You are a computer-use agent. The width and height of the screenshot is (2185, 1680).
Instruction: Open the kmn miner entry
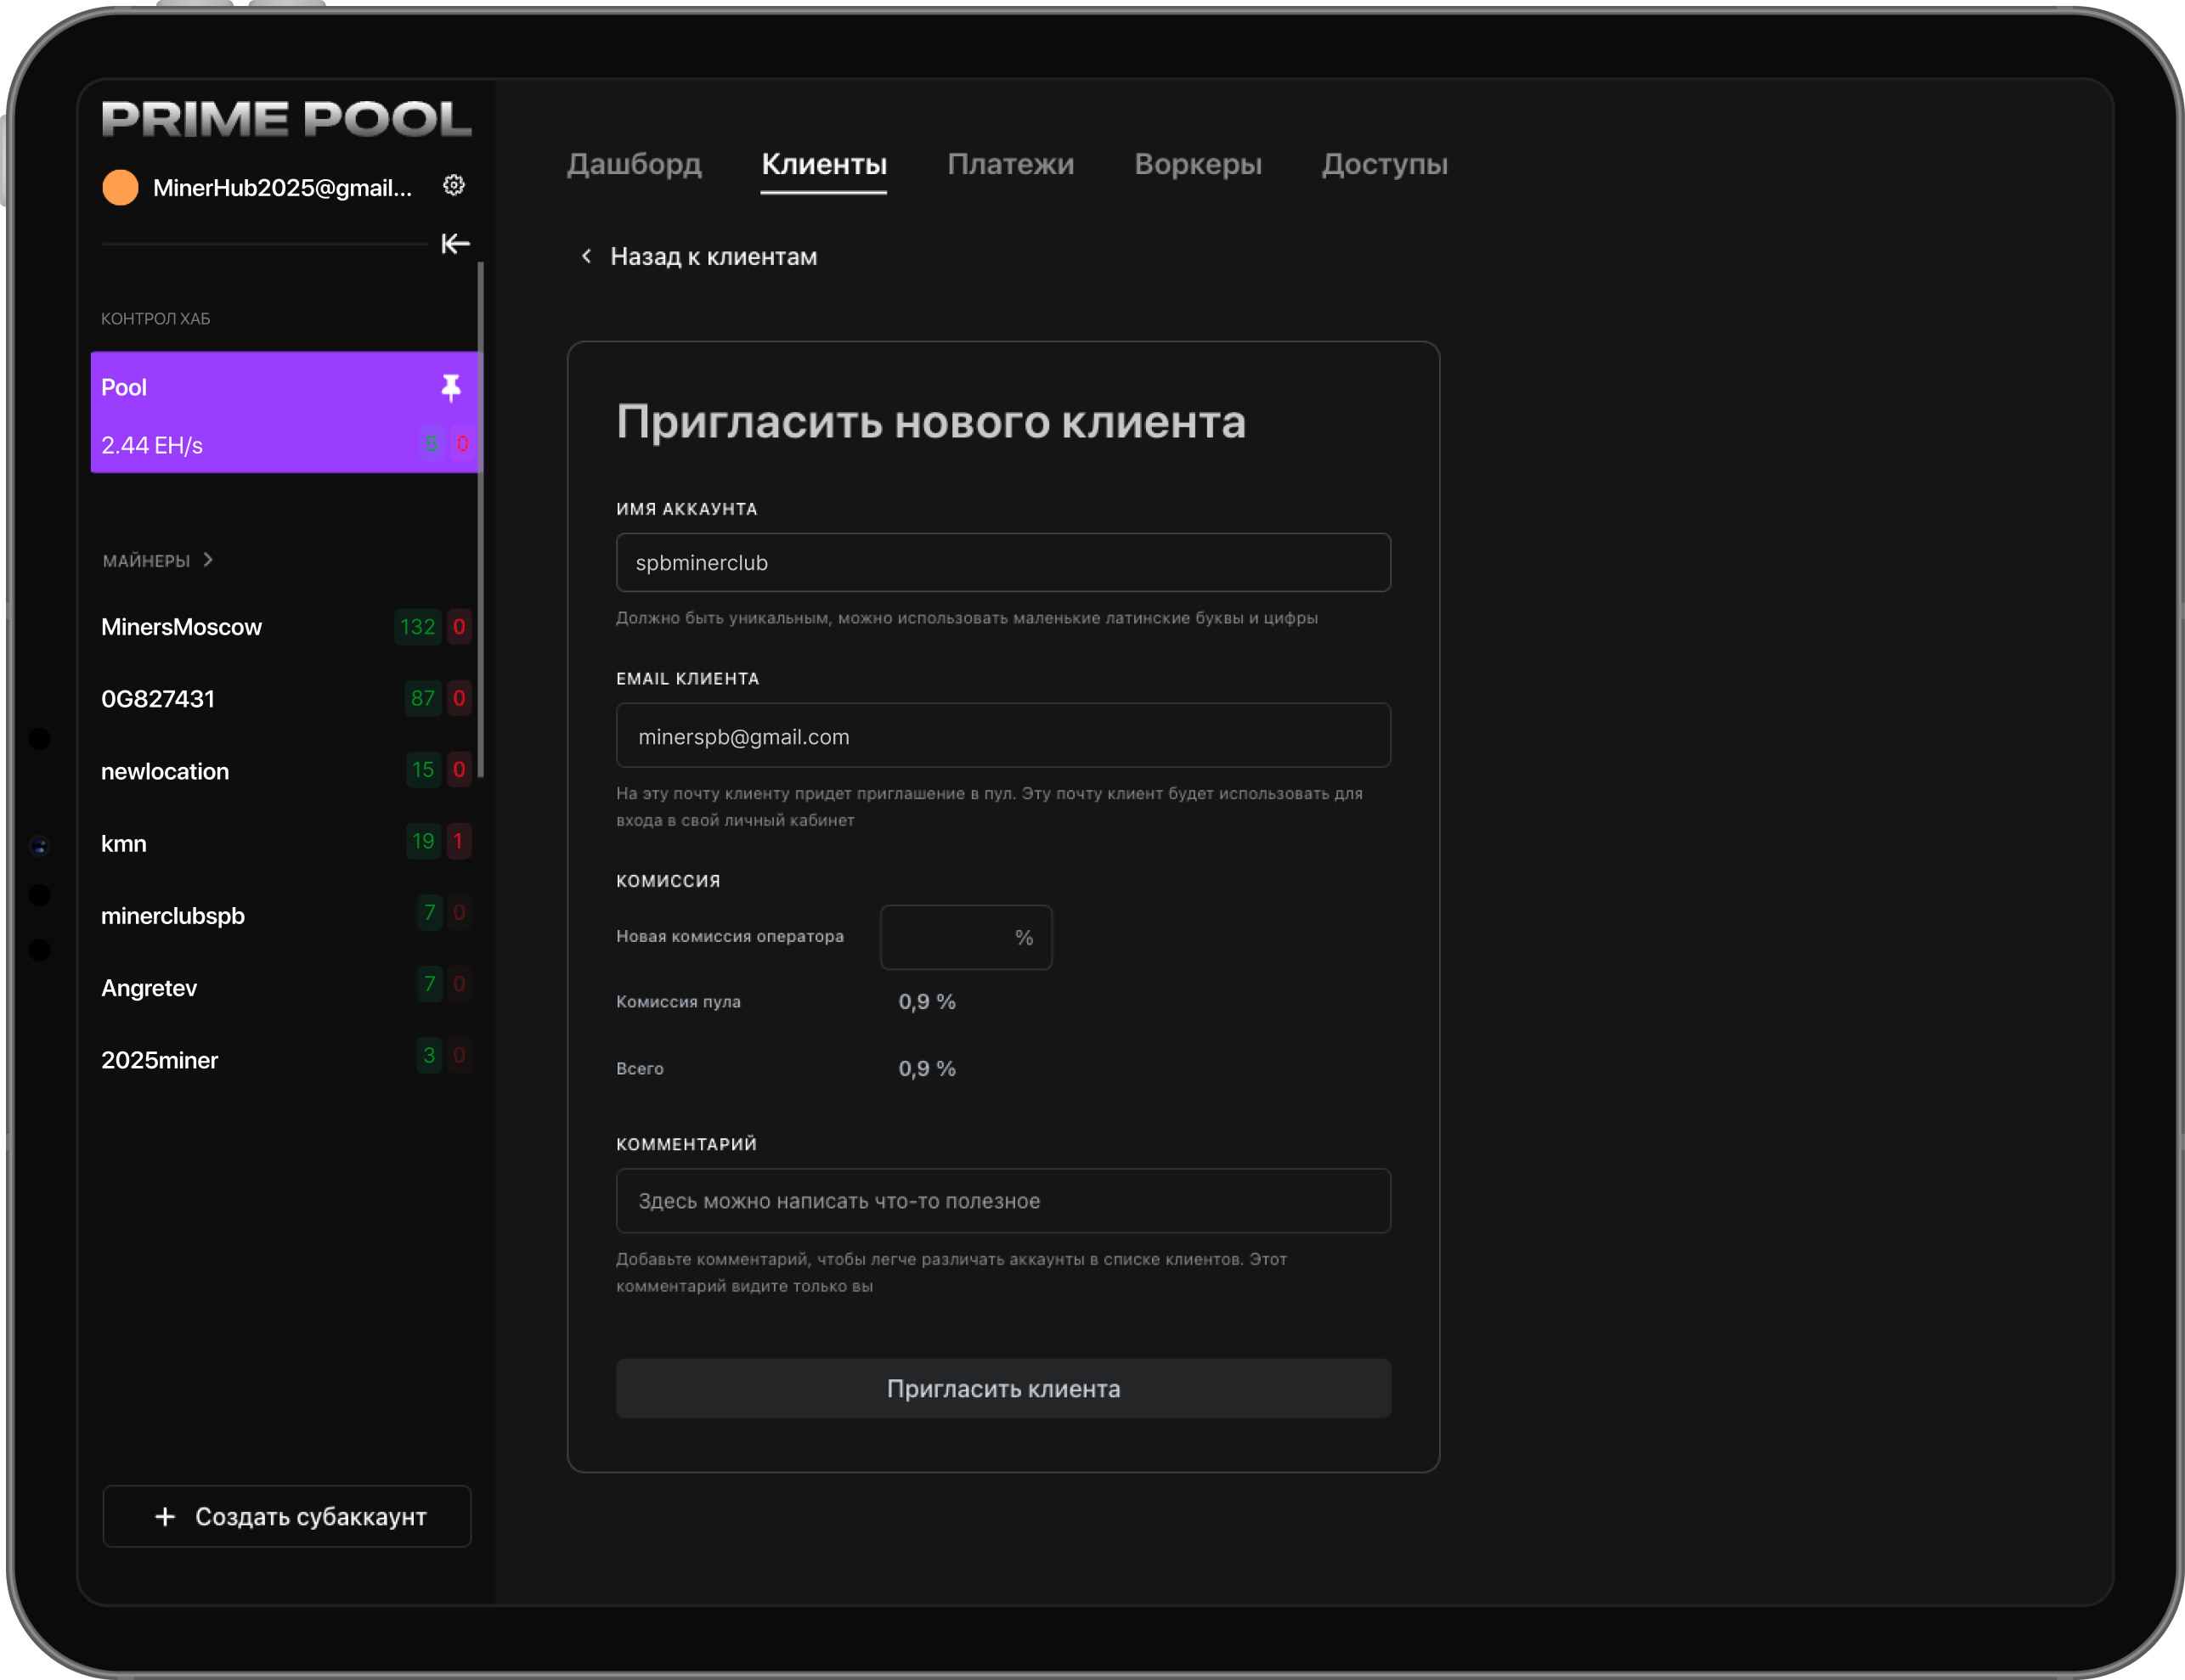(x=123, y=843)
